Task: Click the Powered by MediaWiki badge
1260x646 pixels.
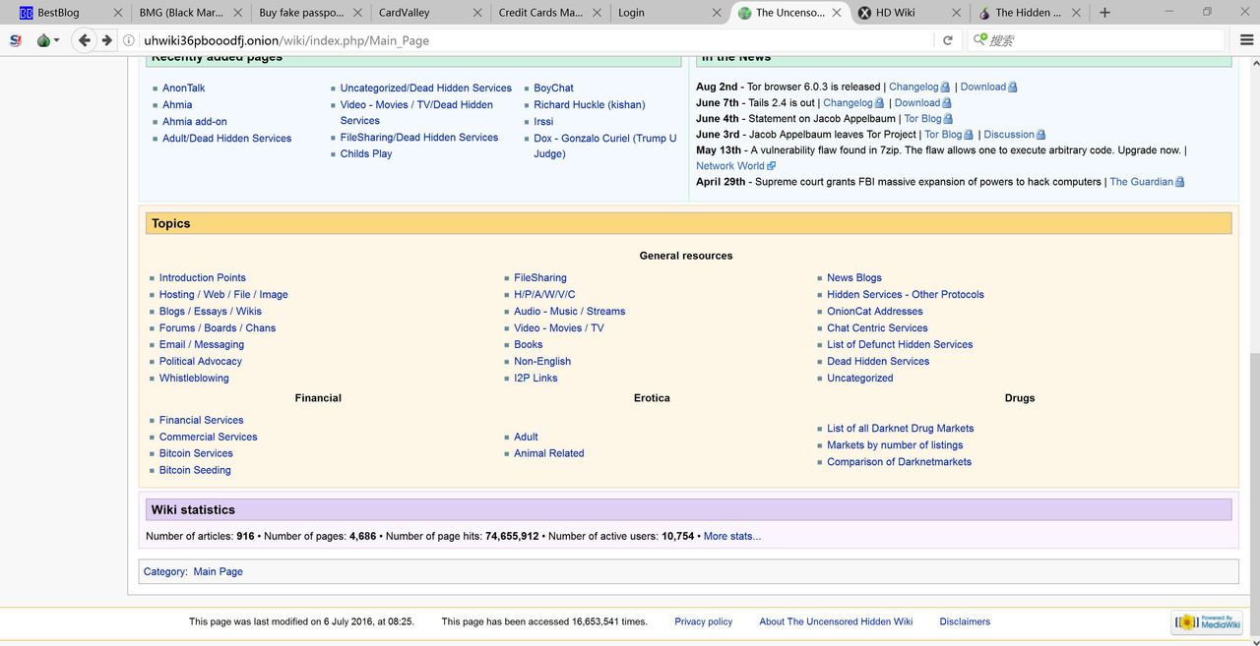Action: pyautogui.click(x=1207, y=622)
